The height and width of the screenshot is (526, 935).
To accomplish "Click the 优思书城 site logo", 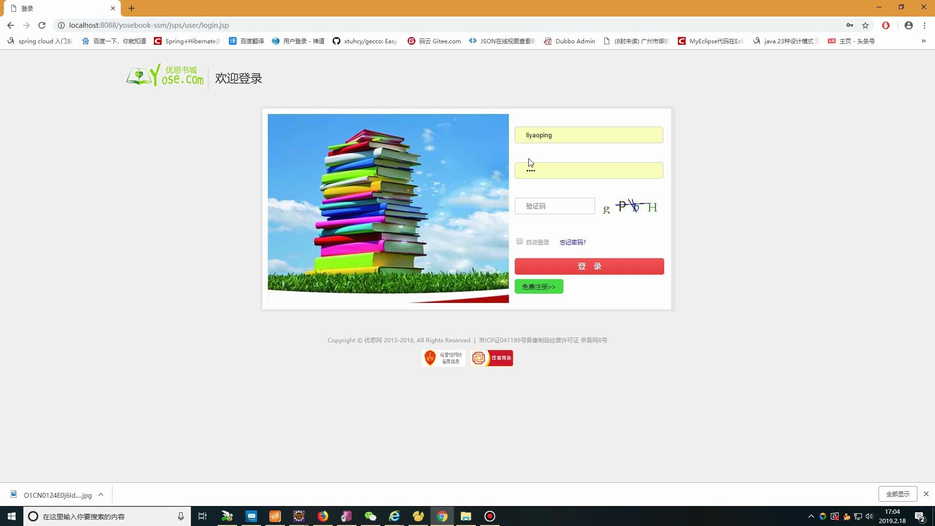I will [165, 75].
